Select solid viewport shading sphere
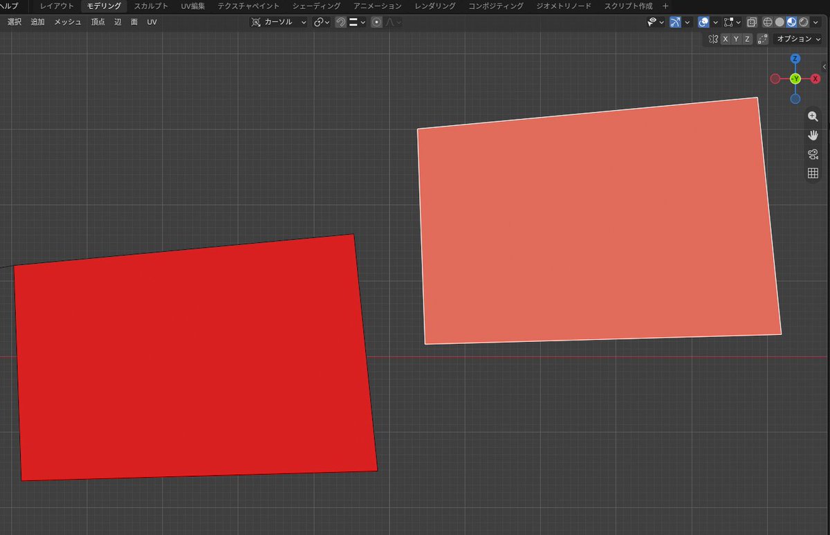This screenshot has width=830, height=535. point(780,22)
